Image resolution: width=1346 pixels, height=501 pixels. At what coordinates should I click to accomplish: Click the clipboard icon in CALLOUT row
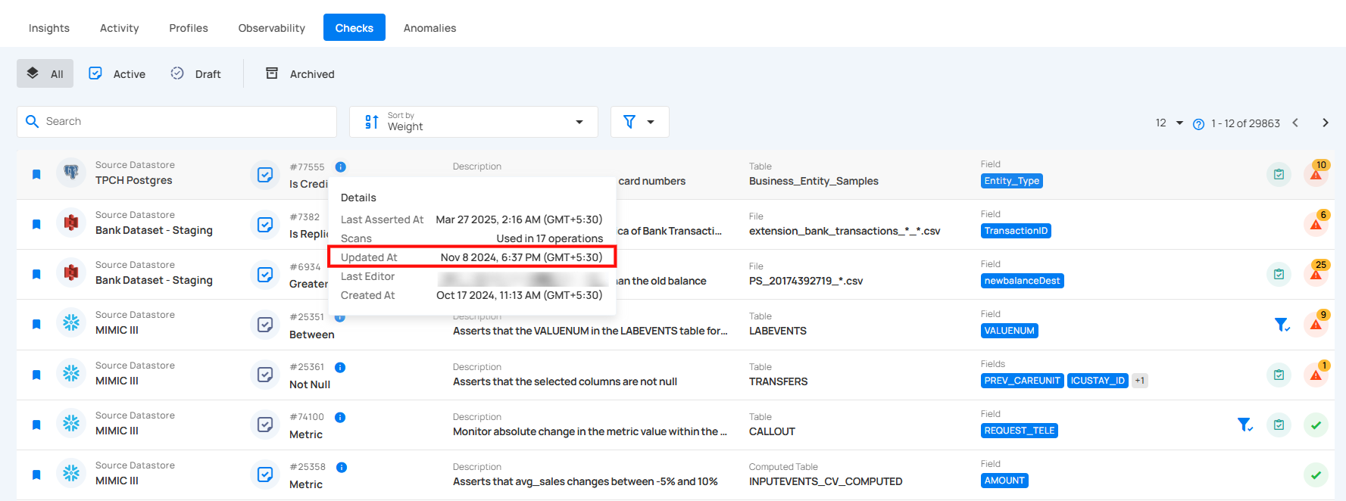[x=1279, y=425]
